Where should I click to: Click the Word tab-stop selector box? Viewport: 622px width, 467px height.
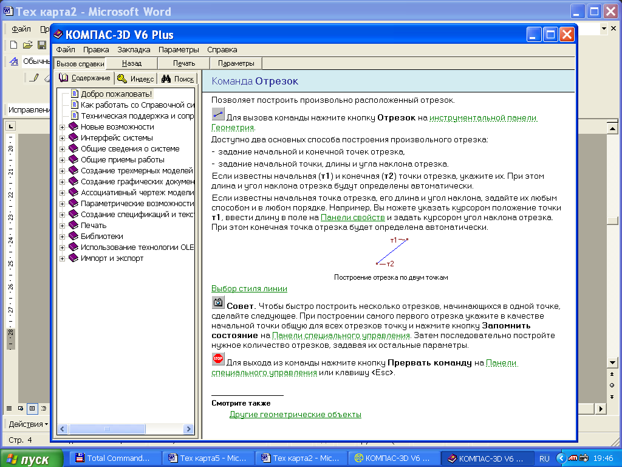pyautogui.click(x=10, y=126)
